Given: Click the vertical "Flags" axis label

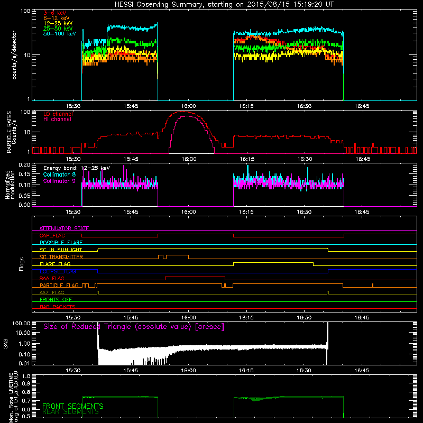Looking at the screenshot, I should click(21, 264).
